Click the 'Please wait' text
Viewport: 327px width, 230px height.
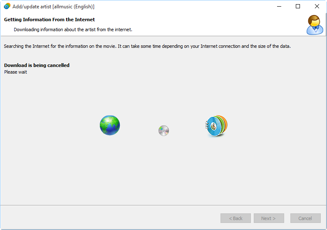tap(15, 72)
